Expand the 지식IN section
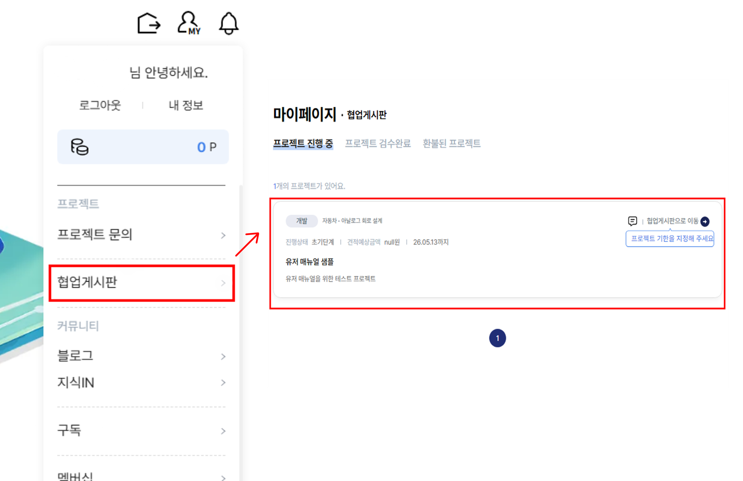 tap(76, 383)
